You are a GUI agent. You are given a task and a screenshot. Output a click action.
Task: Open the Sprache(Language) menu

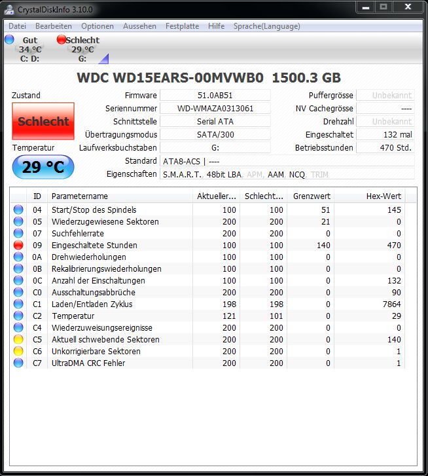(267, 26)
